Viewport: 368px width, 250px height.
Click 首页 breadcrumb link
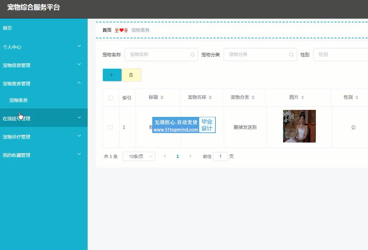click(107, 30)
